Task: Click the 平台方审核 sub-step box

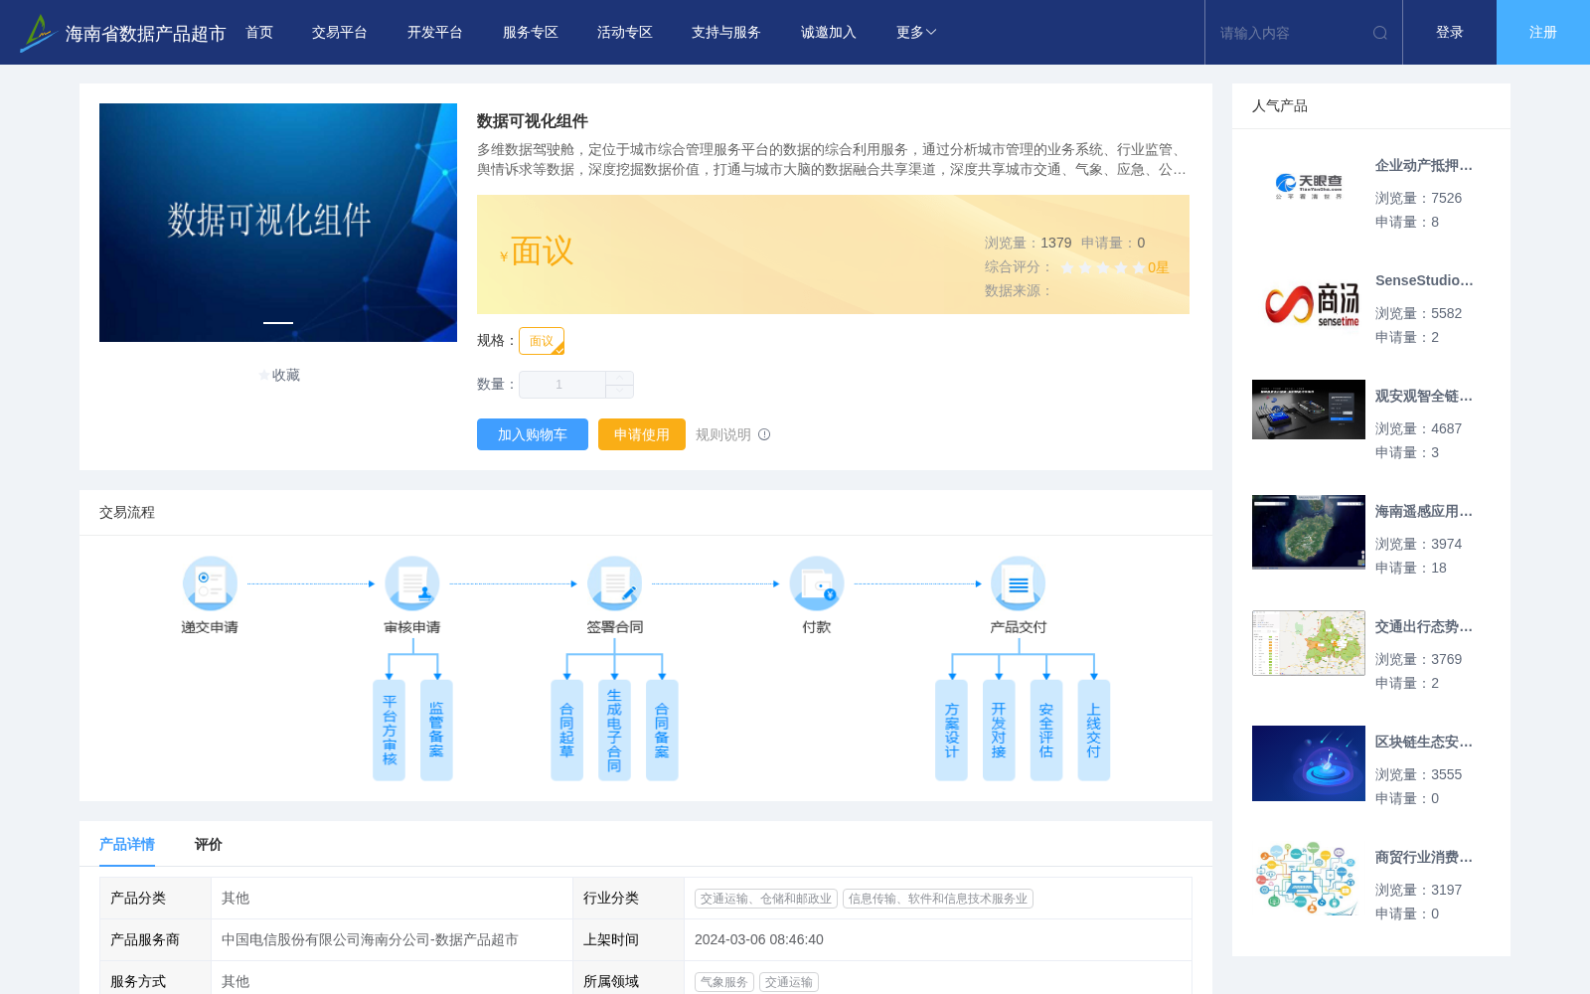Action: (x=389, y=731)
